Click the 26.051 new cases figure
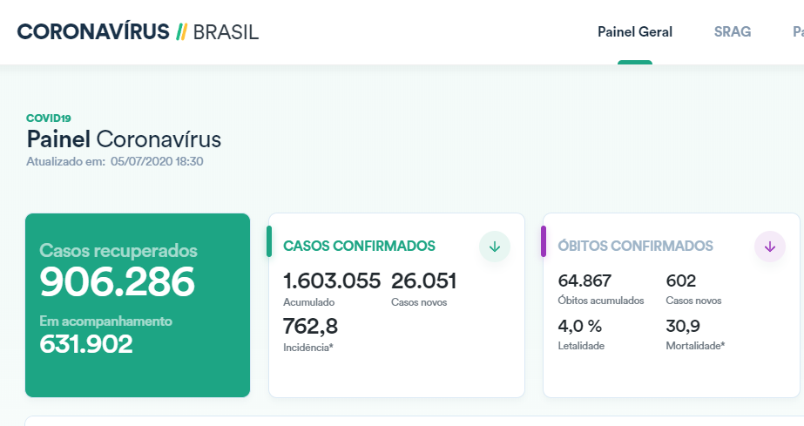804x426 pixels. (424, 281)
